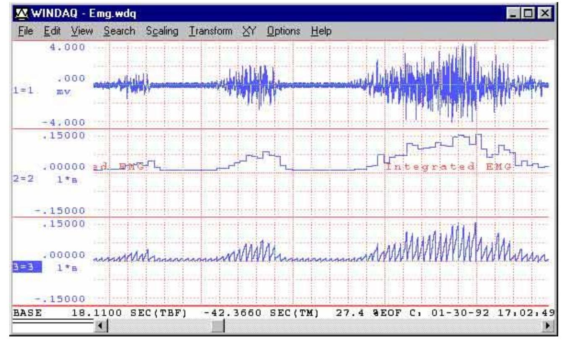This screenshot has height=357, width=562.
Task: Click the 4.000 upper scale value of channel 1
Action: 67,47
